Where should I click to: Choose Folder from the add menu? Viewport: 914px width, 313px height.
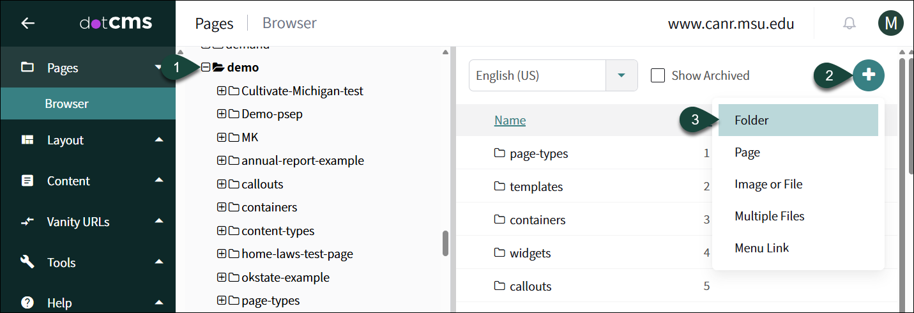752,120
